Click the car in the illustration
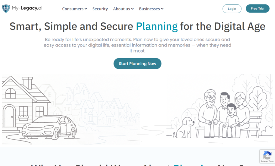Image resolution: width=275 pixels, height=166 pixels. 49,127
